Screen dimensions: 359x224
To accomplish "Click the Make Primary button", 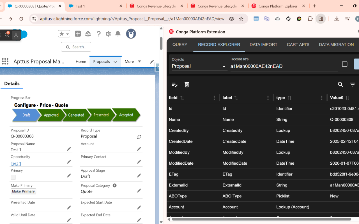I will click(24, 192).
